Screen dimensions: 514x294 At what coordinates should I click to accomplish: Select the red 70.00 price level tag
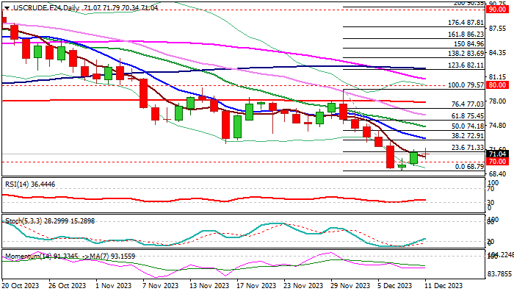499,162
